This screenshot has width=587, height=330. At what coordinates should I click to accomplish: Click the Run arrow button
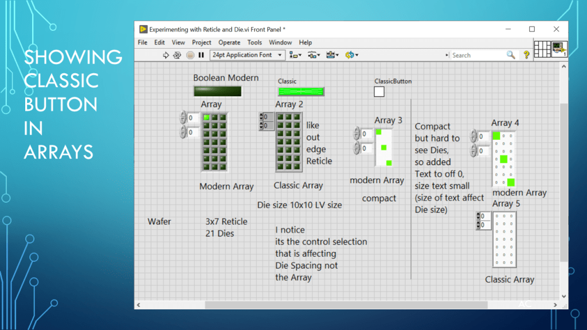pos(166,55)
